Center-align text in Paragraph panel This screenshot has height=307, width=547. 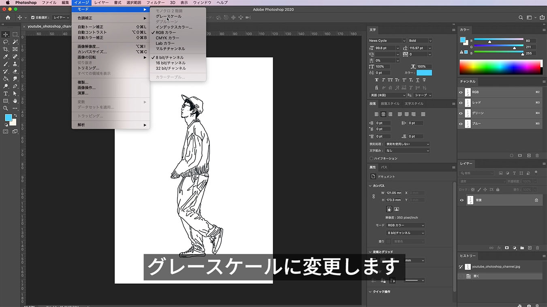click(383, 114)
